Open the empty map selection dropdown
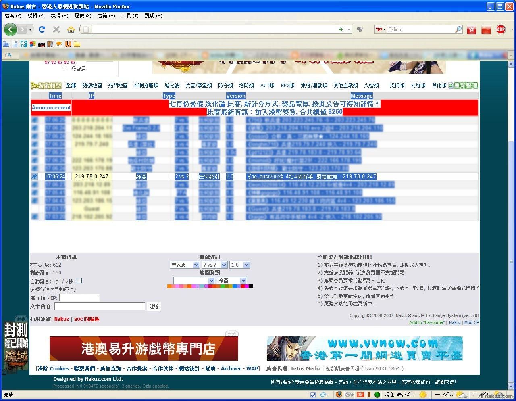 194,280
